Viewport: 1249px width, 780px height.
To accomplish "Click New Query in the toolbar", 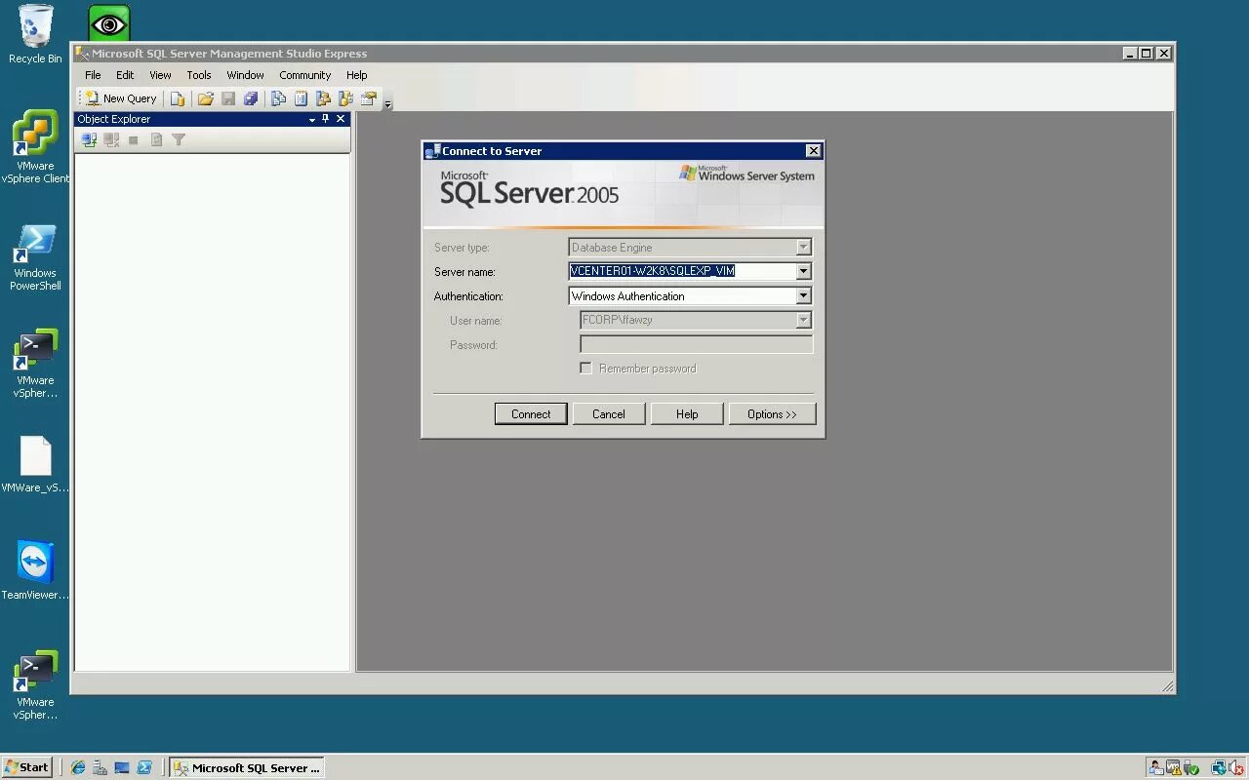I will (x=121, y=98).
